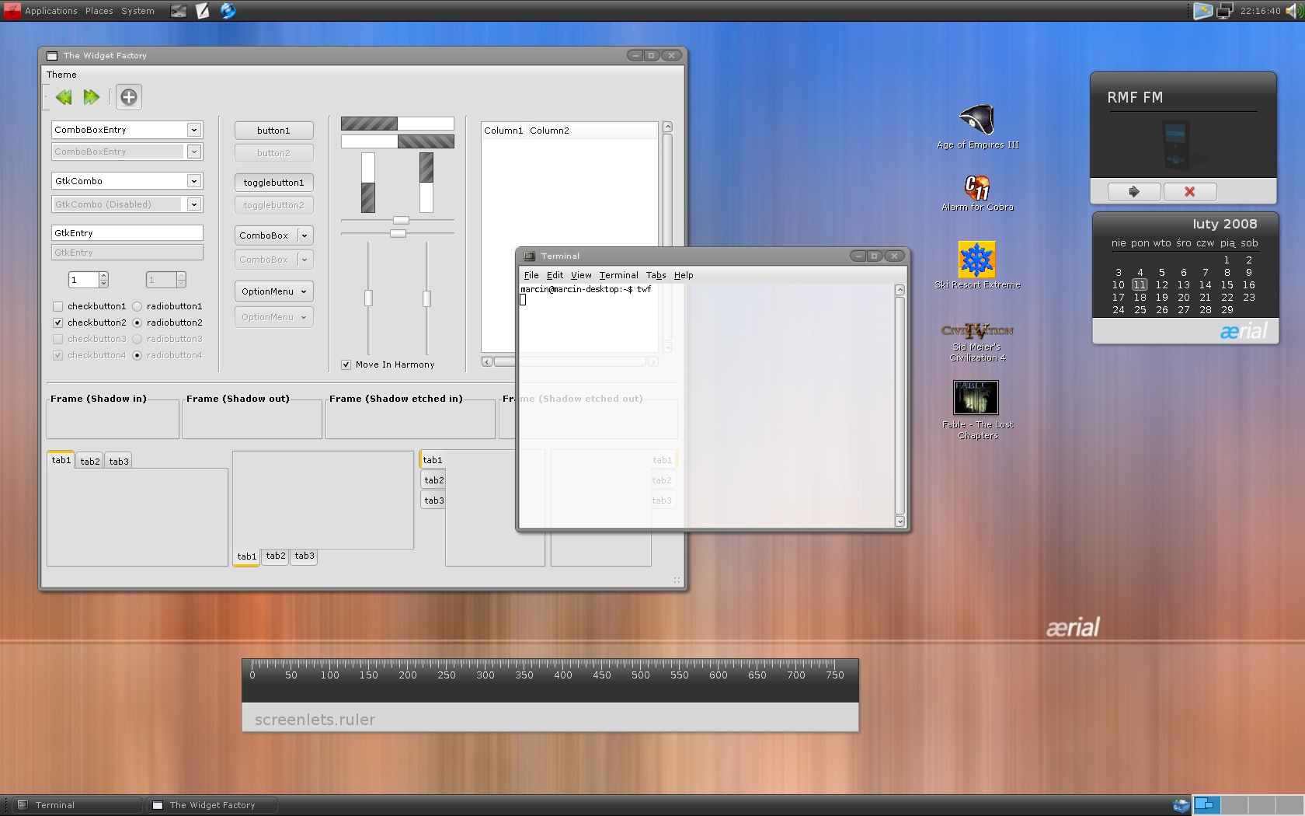
Task: Click the red X stop button on RMF FM
Action: click(x=1189, y=191)
